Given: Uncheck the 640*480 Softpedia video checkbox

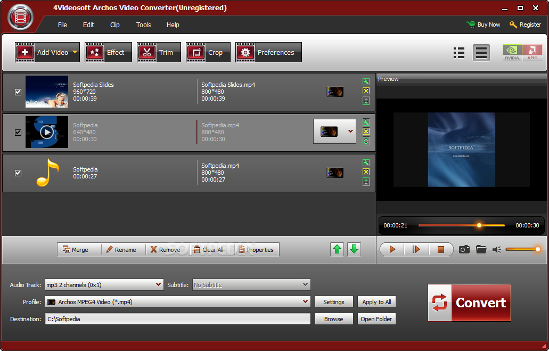Looking at the screenshot, I should (18, 133).
